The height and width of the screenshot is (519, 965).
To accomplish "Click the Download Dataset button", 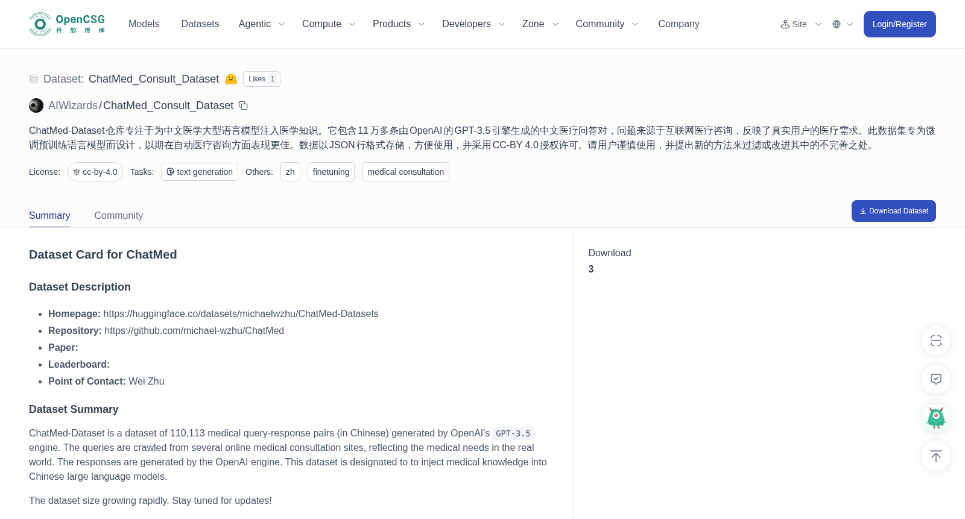I will (893, 211).
